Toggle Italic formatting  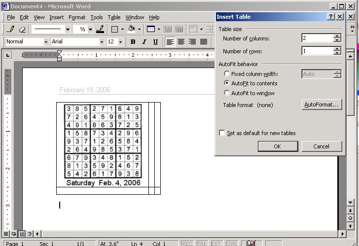[x=144, y=42]
